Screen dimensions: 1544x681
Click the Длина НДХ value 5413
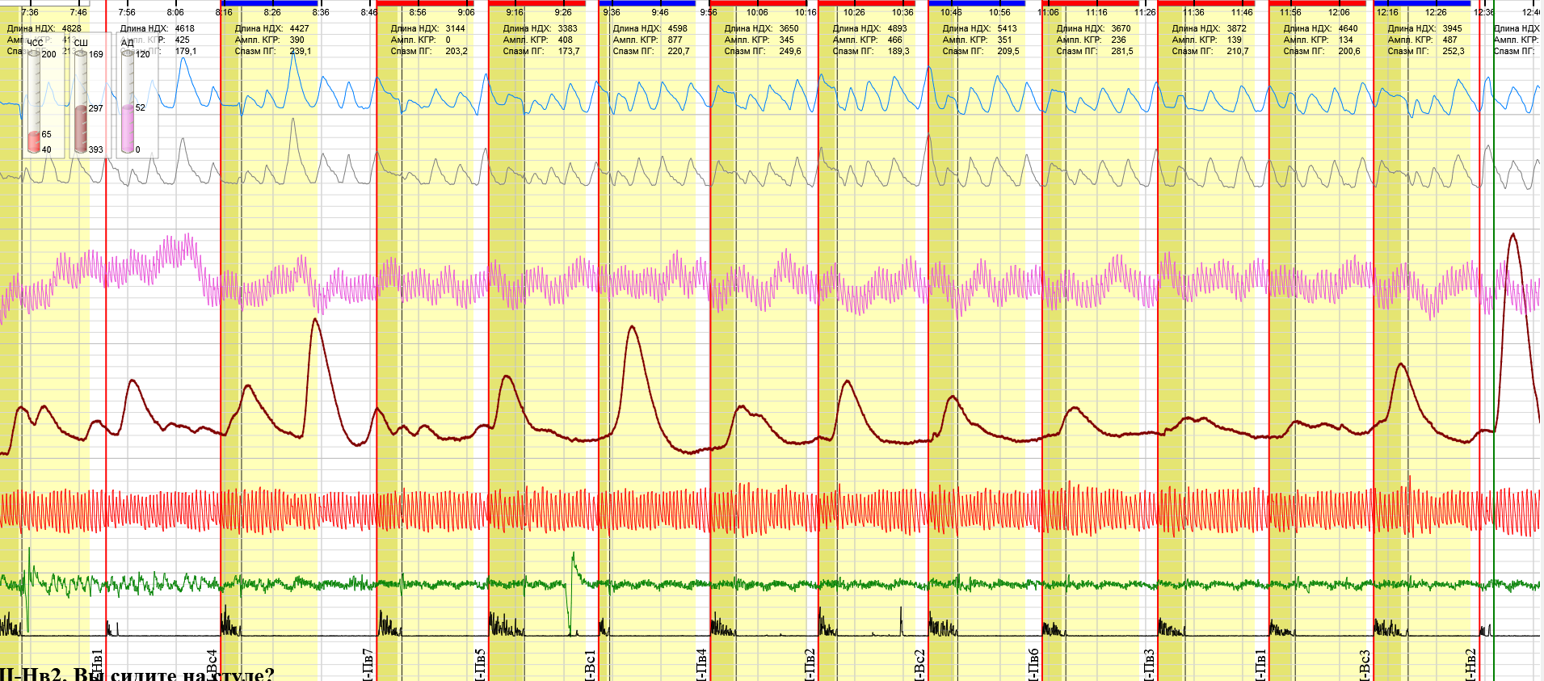point(1008,28)
